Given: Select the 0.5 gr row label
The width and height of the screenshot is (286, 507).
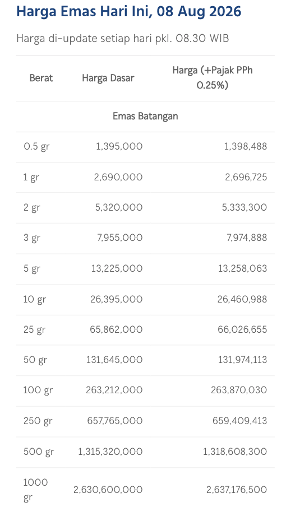Looking at the screenshot, I should click(36, 146).
